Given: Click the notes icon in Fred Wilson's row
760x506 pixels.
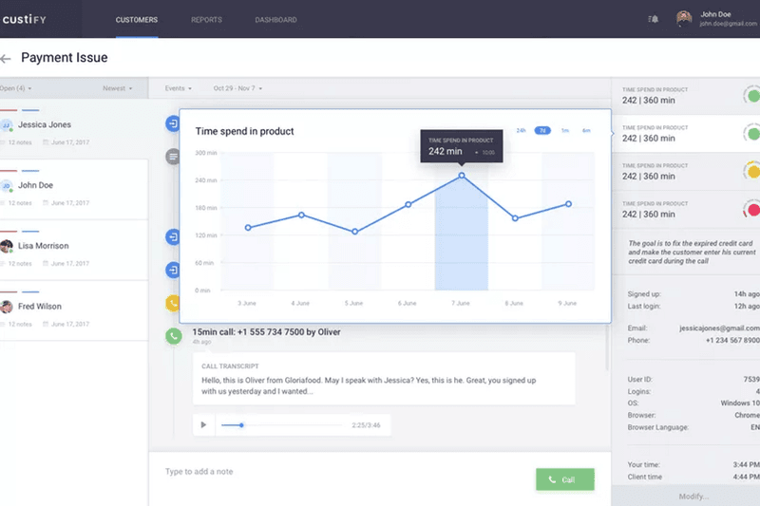Looking at the screenshot, I should pos(3,324).
